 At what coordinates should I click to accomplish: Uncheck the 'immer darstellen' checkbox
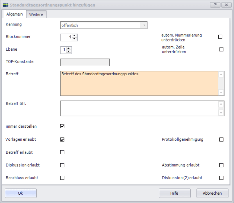point(62,126)
